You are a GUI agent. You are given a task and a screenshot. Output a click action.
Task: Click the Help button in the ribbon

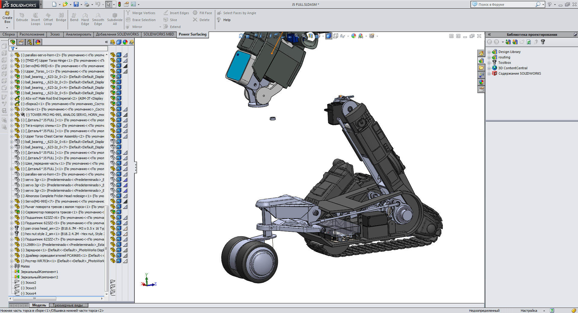pos(224,20)
